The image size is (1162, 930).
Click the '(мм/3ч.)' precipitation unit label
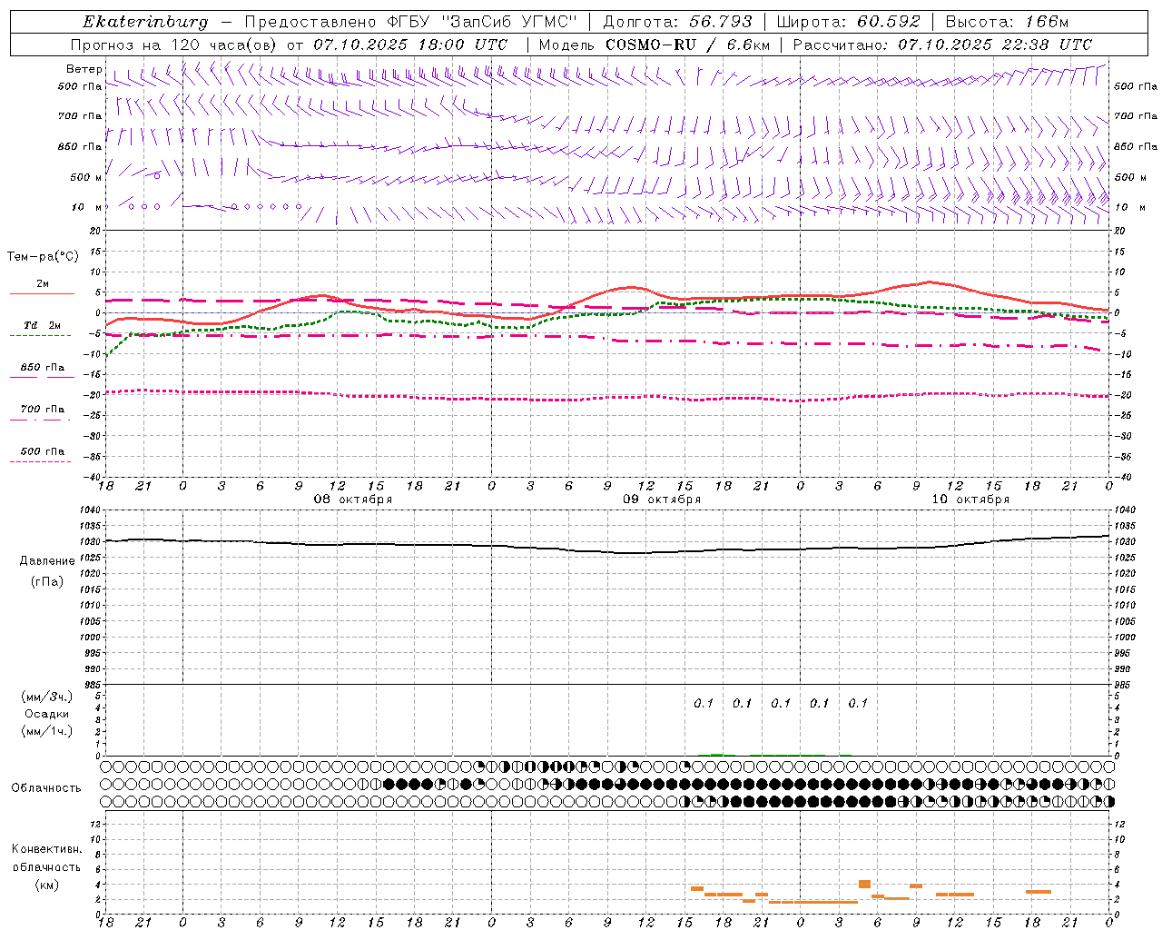[47, 697]
